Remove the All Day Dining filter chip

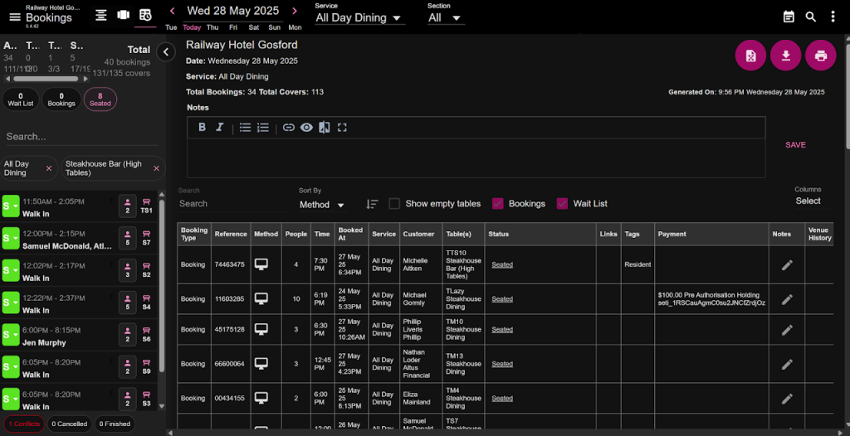pos(49,168)
